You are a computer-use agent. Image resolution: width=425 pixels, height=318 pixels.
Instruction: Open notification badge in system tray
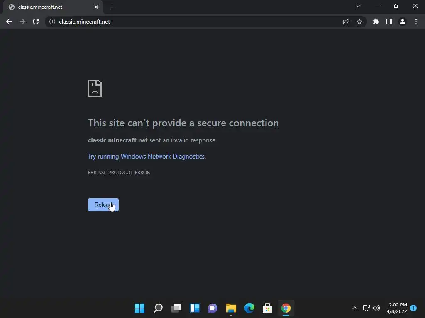click(x=413, y=308)
